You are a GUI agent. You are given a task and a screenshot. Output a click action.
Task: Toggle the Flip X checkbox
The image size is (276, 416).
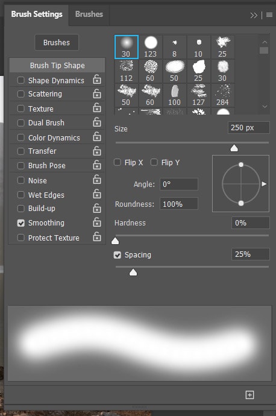(x=117, y=162)
